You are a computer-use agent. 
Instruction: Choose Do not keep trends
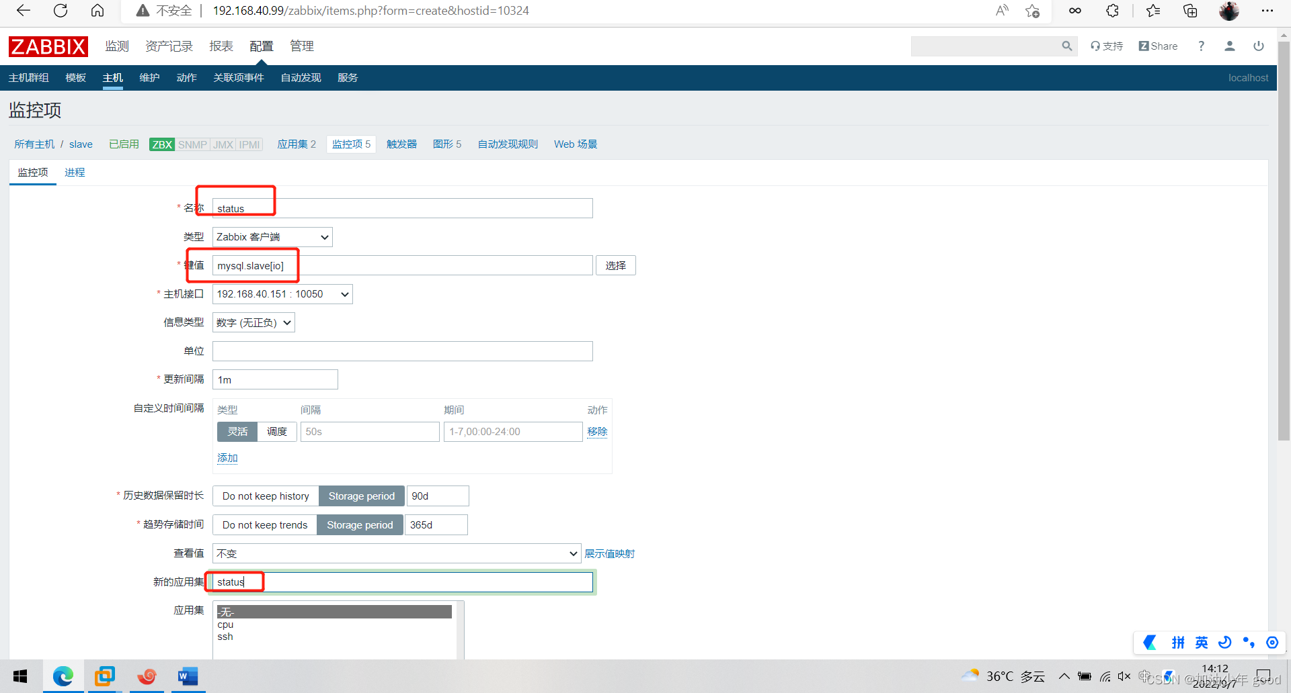tap(265, 525)
